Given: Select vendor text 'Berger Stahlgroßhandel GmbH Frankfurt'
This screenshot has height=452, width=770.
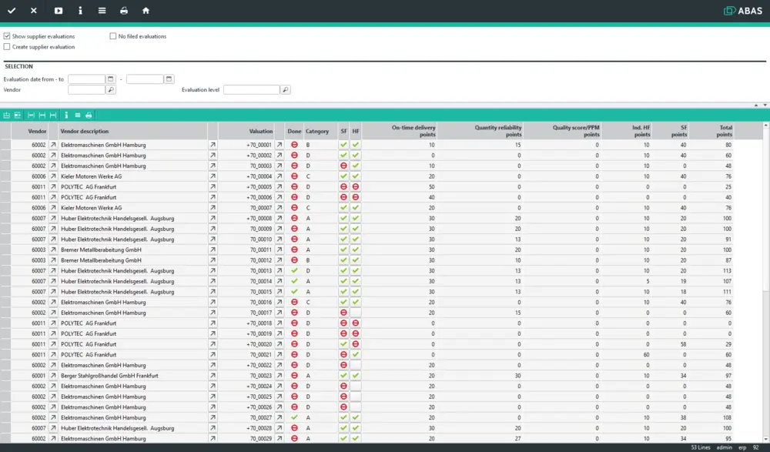Looking at the screenshot, I should coord(109,376).
